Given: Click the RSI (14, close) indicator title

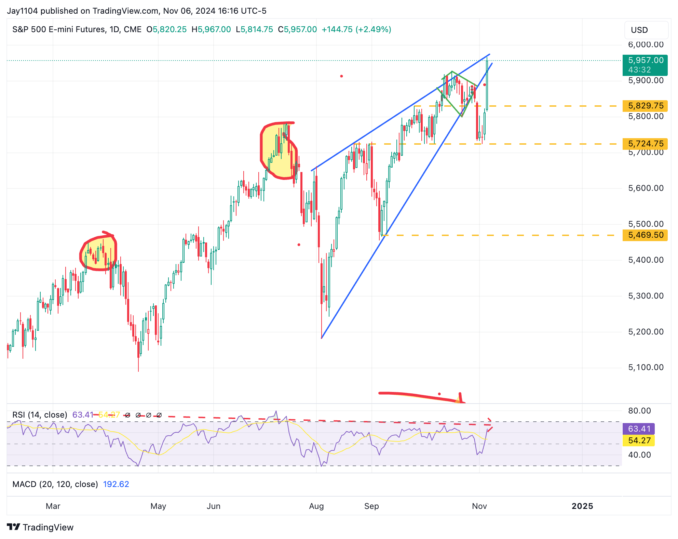Looking at the screenshot, I should pyautogui.click(x=40, y=415).
